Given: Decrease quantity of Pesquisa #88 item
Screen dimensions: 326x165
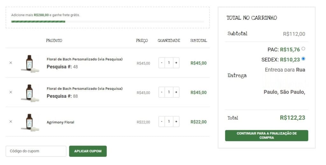Looking at the screenshot, I should (162, 92).
